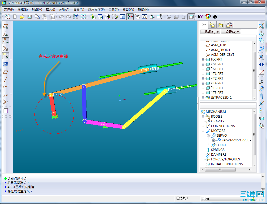Expand the T1.PRT tree node
This screenshot has width=267, height=204.
(203, 74)
